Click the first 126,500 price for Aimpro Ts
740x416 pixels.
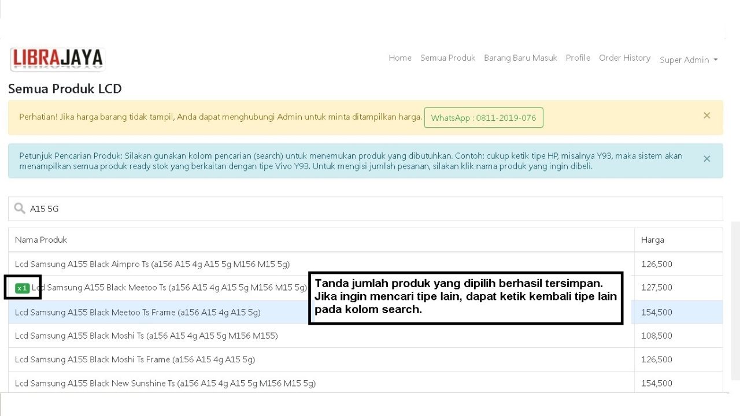click(657, 264)
